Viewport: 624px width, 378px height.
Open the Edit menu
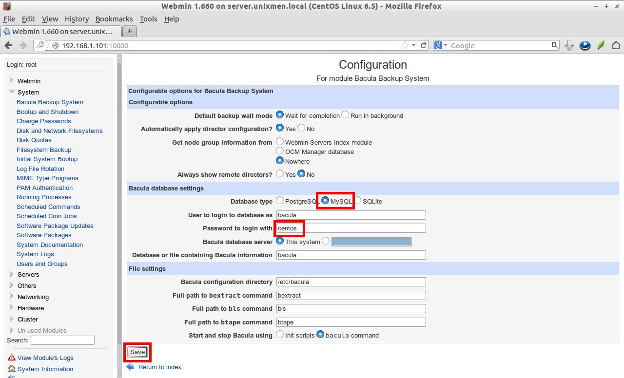[x=28, y=19]
